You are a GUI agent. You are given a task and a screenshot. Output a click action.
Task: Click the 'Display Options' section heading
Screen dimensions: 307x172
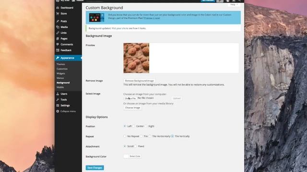pyautogui.click(x=97, y=117)
